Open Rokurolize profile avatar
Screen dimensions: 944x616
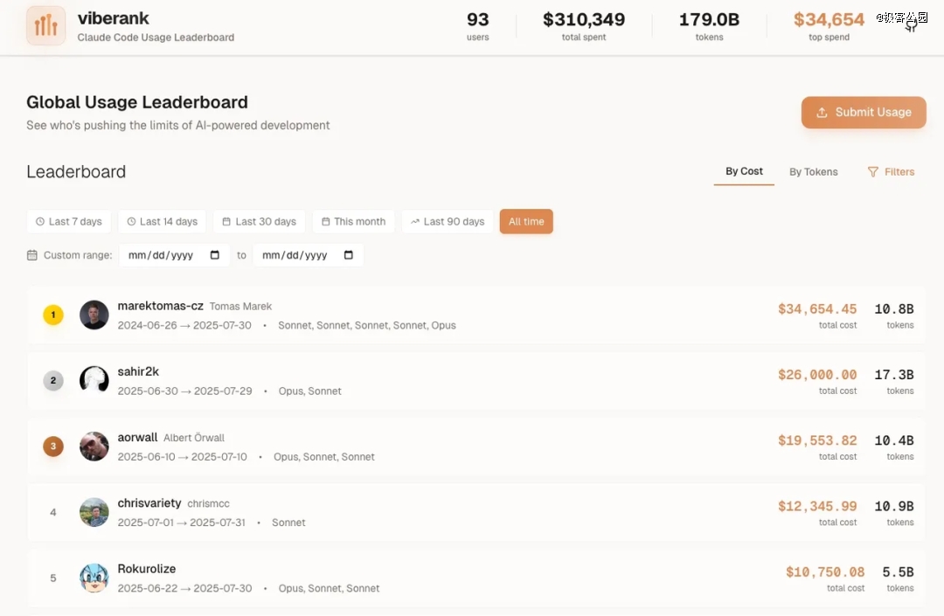[x=94, y=578]
